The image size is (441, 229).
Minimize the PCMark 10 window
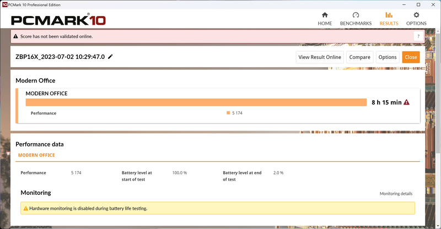[x=404, y=4]
